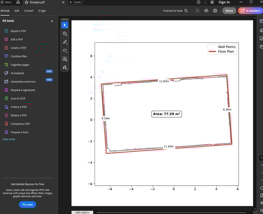
Task: Open the Convert tab
Action: pos(28,11)
